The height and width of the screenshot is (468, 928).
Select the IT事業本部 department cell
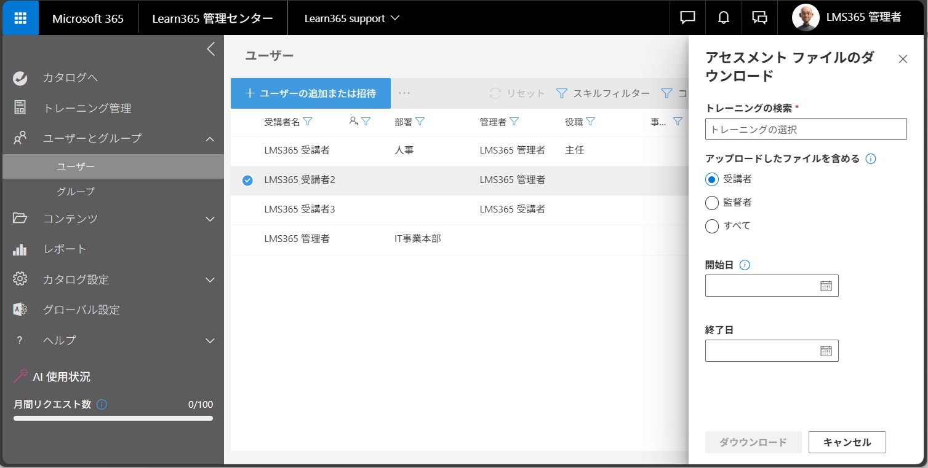418,239
